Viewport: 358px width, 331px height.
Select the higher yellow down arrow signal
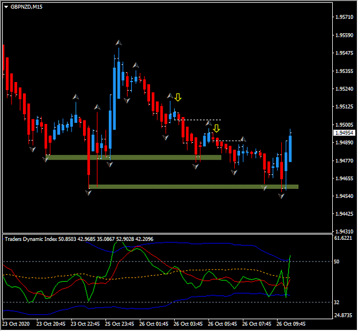pyautogui.click(x=178, y=97)
